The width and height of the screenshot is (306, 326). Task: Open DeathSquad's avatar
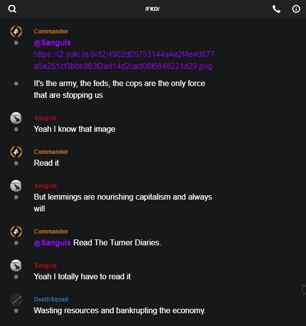pyautogui.click(x=16, y=299)
